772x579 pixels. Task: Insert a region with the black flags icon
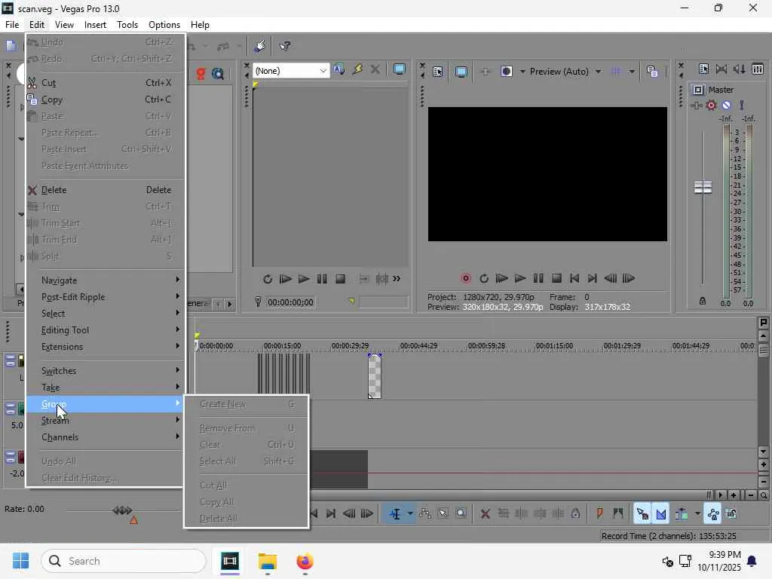tap(618, 513)
